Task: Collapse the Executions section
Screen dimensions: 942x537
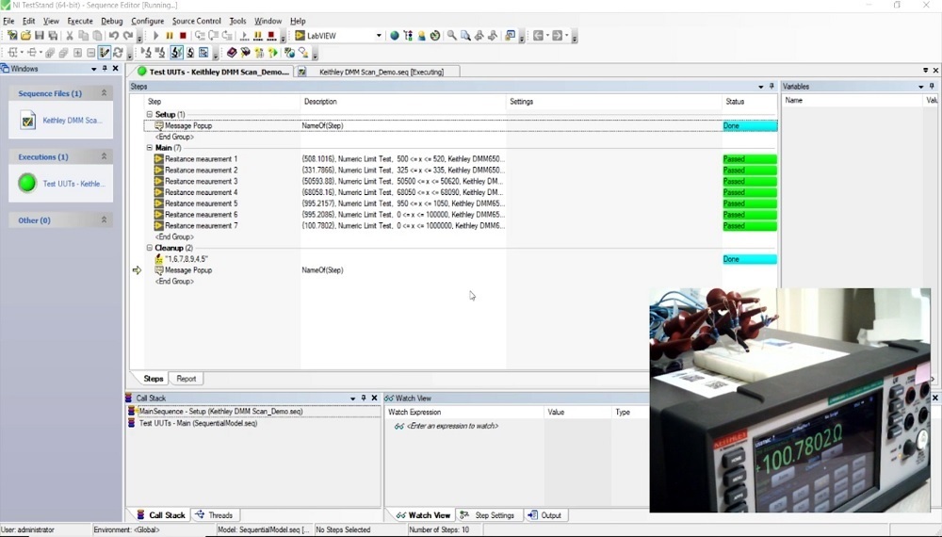Action: pos(104,156)
